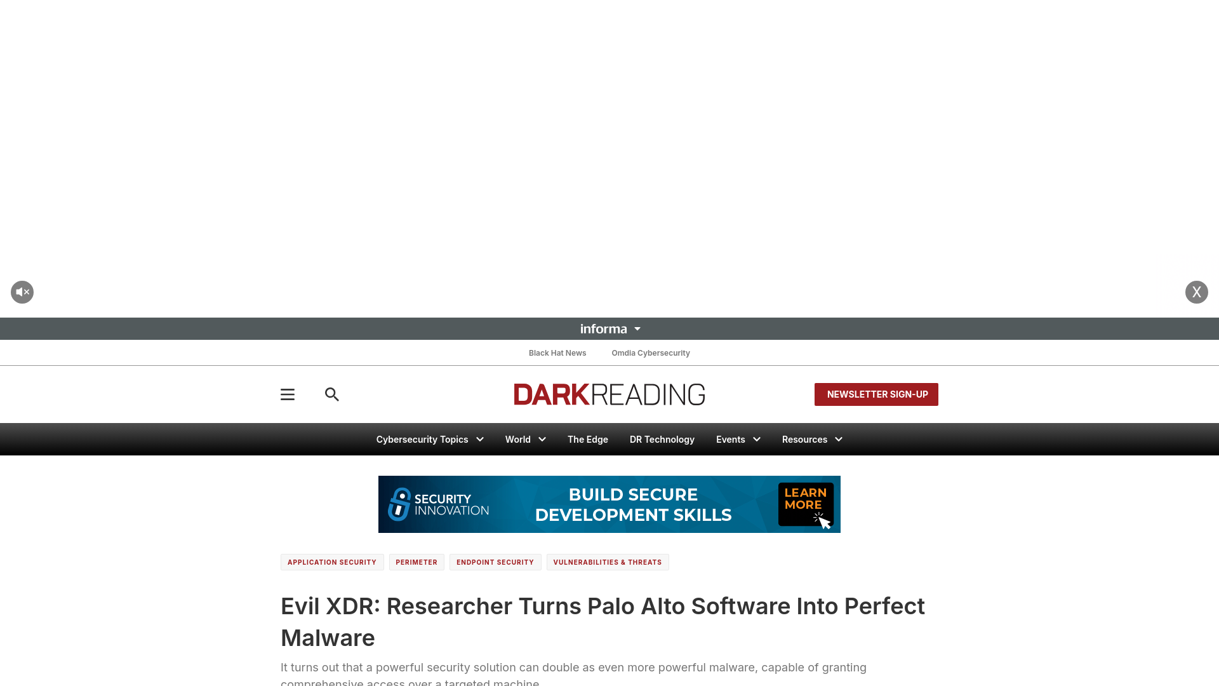Viewport: 1219px width, 686px height.
Task: Click the hamburger menu icon
Action: click(x=288, y=394)
